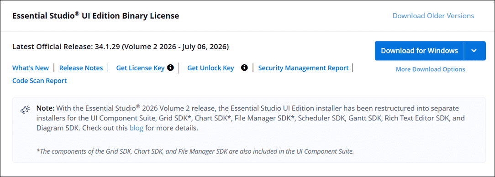Click the info icon beside Get License Key
The height and width of the screenshot is (177, 495).
(x=170, y=68)
